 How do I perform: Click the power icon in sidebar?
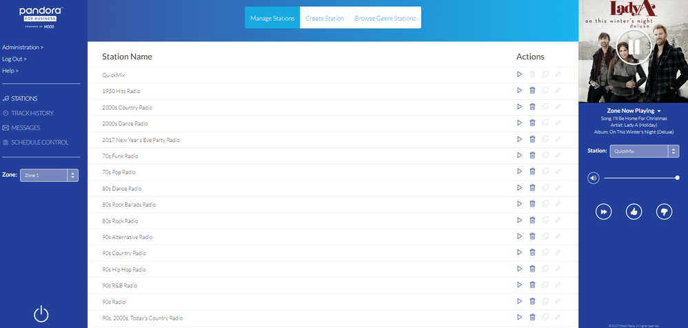(x=41, y=314)
